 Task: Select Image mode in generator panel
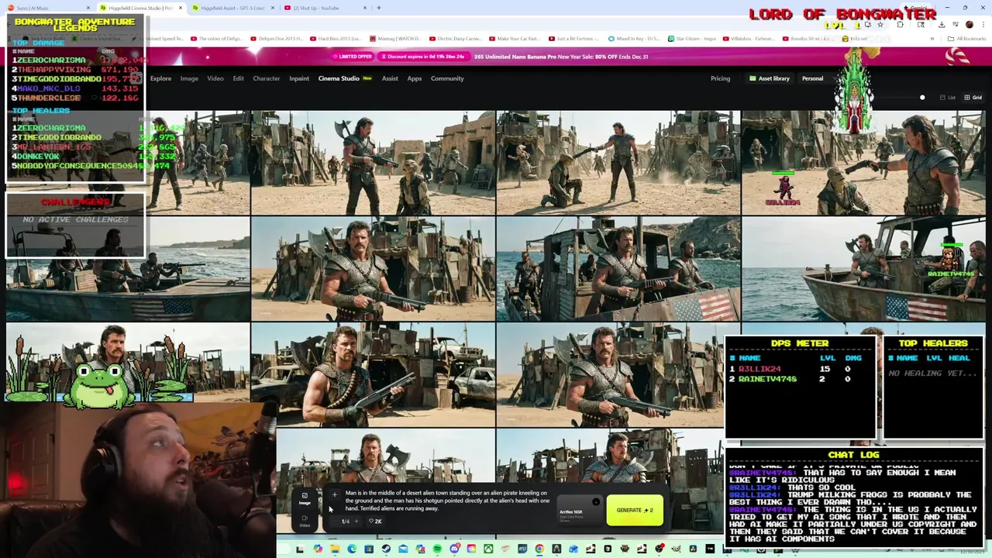tap(305, 499)
